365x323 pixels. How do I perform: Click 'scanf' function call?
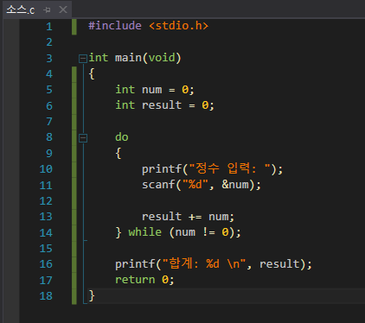click(x=158, y=185)
